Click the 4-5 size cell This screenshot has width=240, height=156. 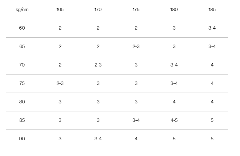[x=174, y=120]
